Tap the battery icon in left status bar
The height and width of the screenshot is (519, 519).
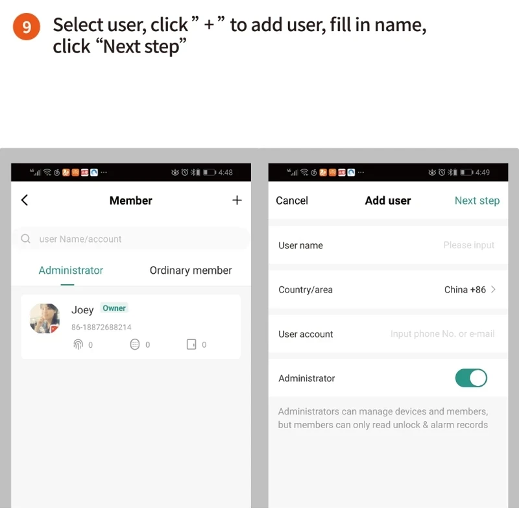(x=209, y=172)
